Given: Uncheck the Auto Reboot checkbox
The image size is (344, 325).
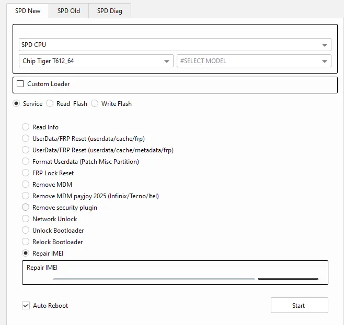Looking at the screenshot, I should click(26, 306).
